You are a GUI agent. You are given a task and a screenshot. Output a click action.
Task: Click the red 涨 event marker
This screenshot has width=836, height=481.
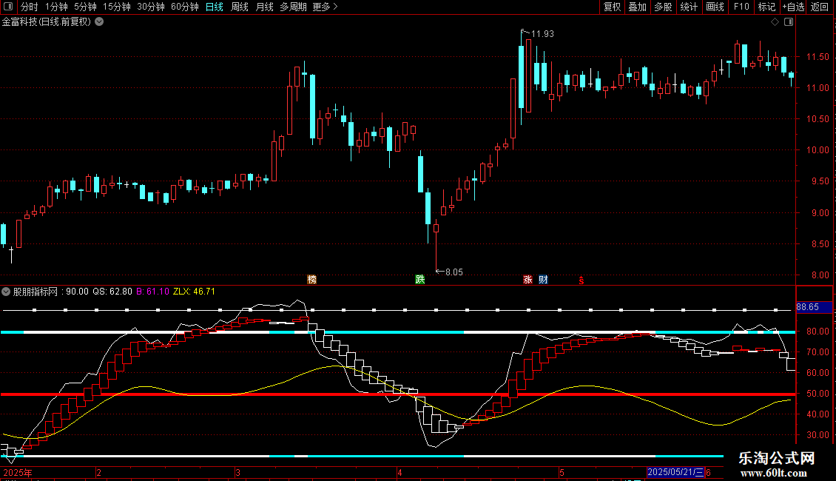[x=527, y=280]
